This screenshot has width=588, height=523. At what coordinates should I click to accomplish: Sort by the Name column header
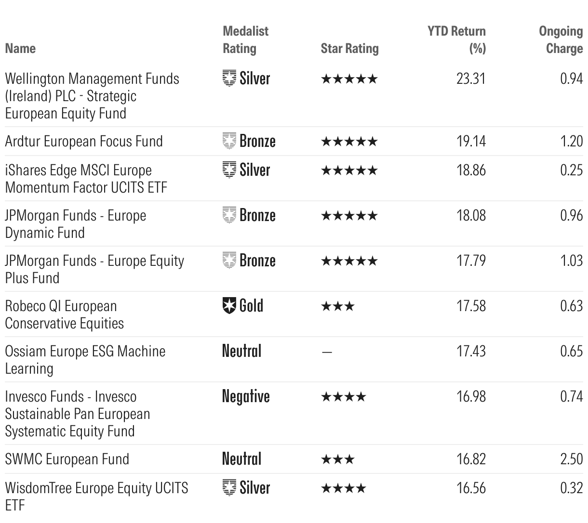(x=20, y=48)
